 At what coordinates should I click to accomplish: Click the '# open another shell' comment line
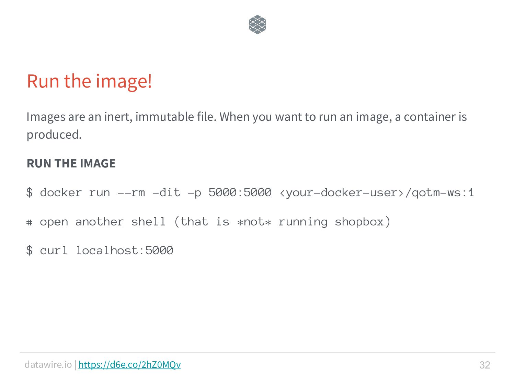(208, 222)
